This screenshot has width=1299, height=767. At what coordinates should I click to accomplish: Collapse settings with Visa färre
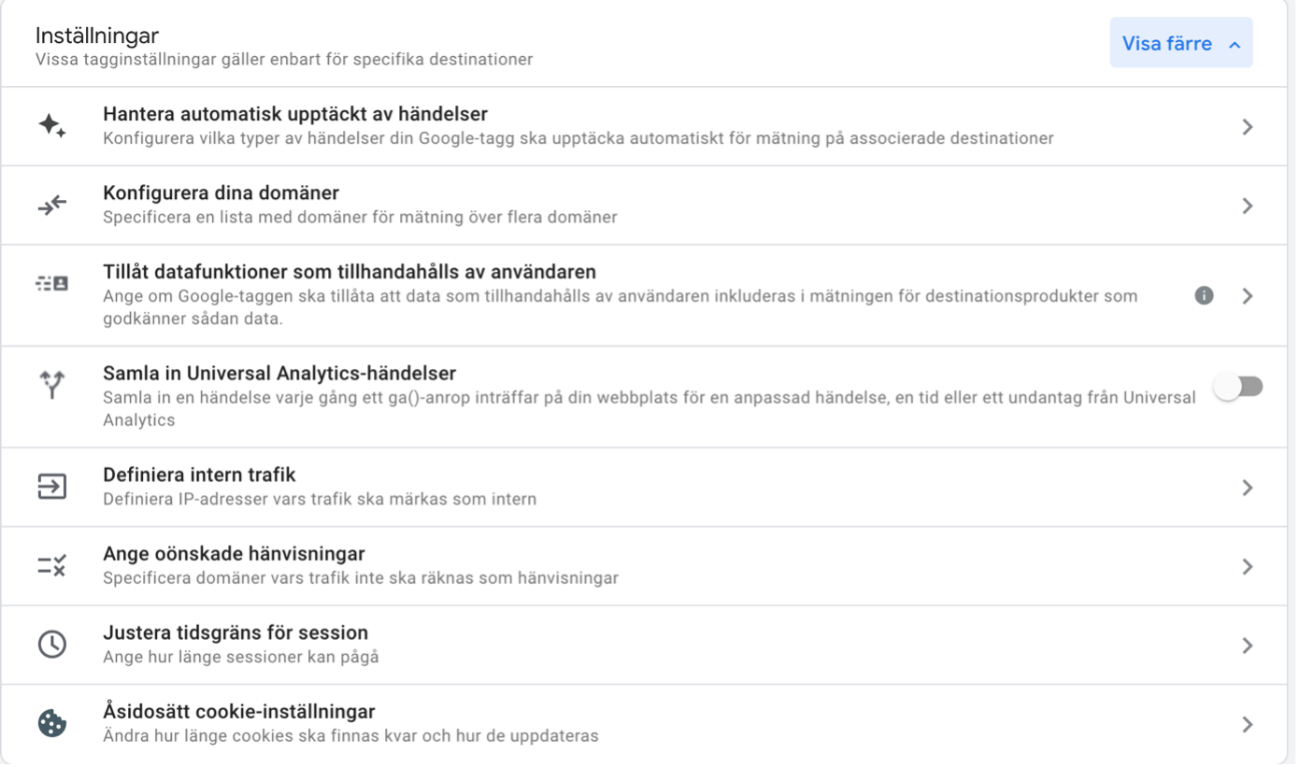click(x=1180, y=44)
